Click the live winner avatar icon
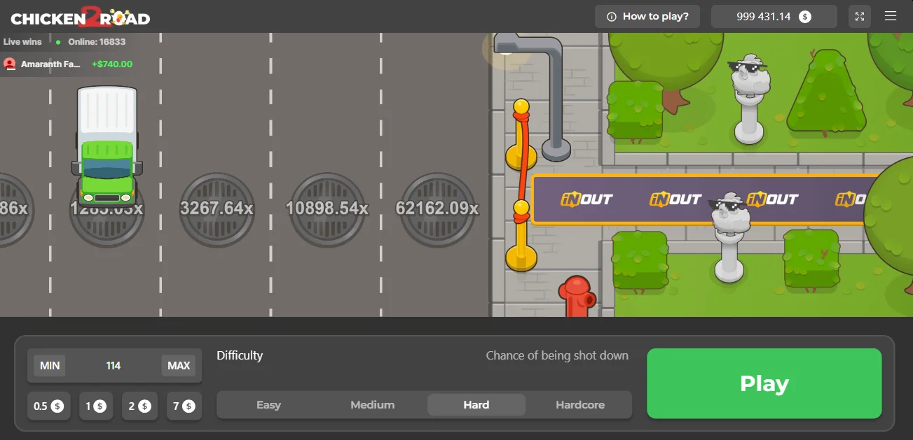This screenshot has width=913, height=440. (x=10, y=64)
